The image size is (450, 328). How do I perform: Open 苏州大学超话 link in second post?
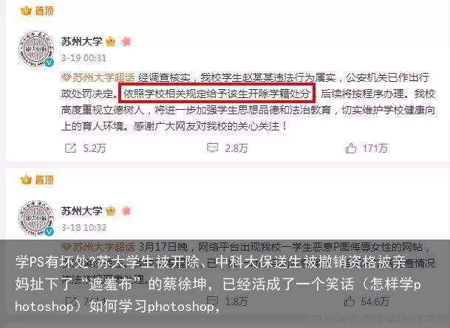click(x=98, y=247)
